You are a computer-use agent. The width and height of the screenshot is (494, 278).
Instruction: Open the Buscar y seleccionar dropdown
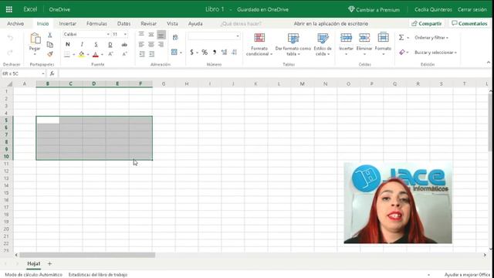point(435,53)
